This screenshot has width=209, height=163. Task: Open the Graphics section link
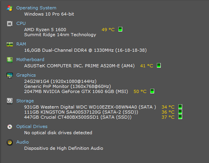(26, 75)
